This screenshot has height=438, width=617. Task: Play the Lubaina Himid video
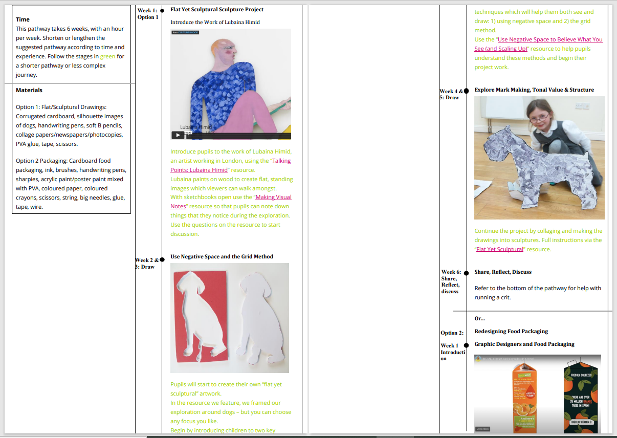coord(178,135)
